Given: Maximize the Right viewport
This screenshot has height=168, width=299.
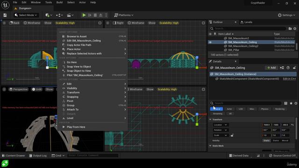Looking at the screenshot, I should pyautogui.click(x=203, y=23).
